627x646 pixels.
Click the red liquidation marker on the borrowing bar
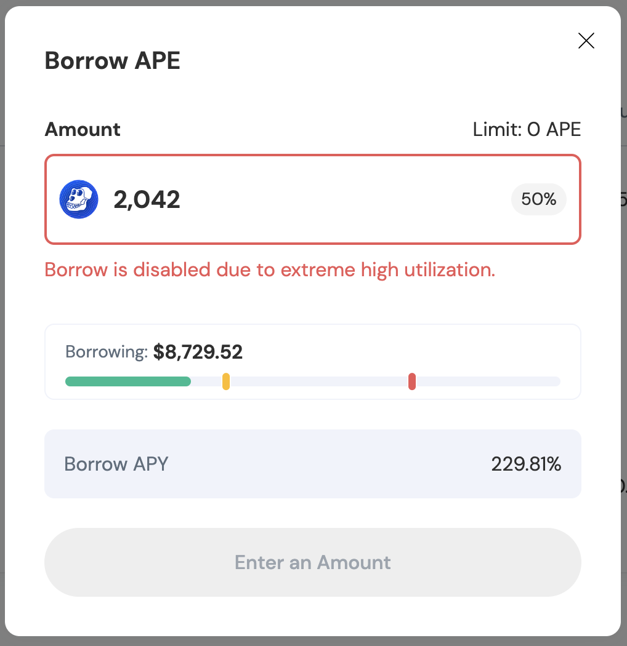coord(412,381)
